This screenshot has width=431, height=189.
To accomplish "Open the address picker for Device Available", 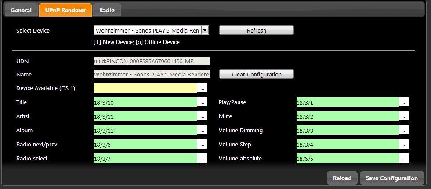I will tap(202, 88).
